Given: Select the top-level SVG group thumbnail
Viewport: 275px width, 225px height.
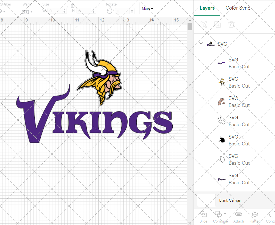Looking at the screenshot, I should (211, 44).
